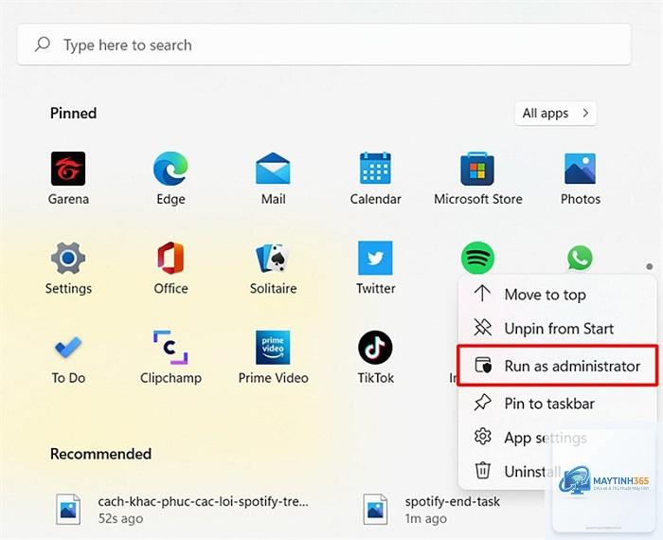
Task: Launch Microsoft Edge from Pinned
Action: pos(170,178)
